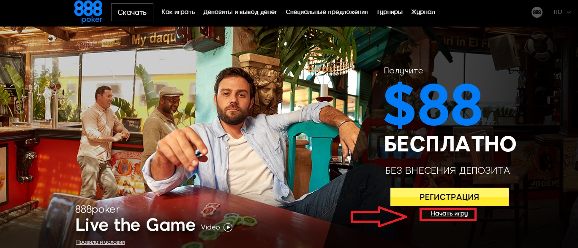Open the round 888 account icon
Screen dimensions: 578x248
(537, 12)
